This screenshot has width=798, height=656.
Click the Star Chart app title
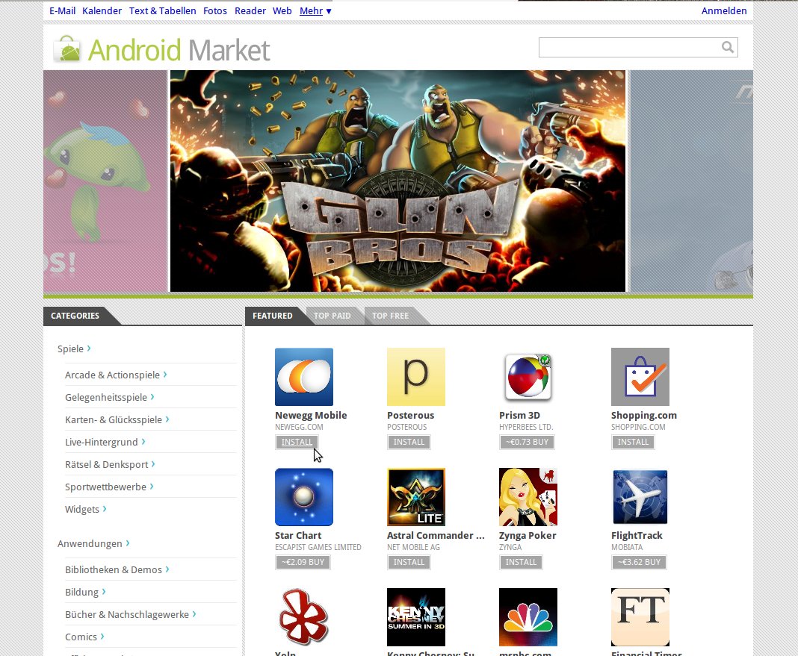[x=298, y=535]
